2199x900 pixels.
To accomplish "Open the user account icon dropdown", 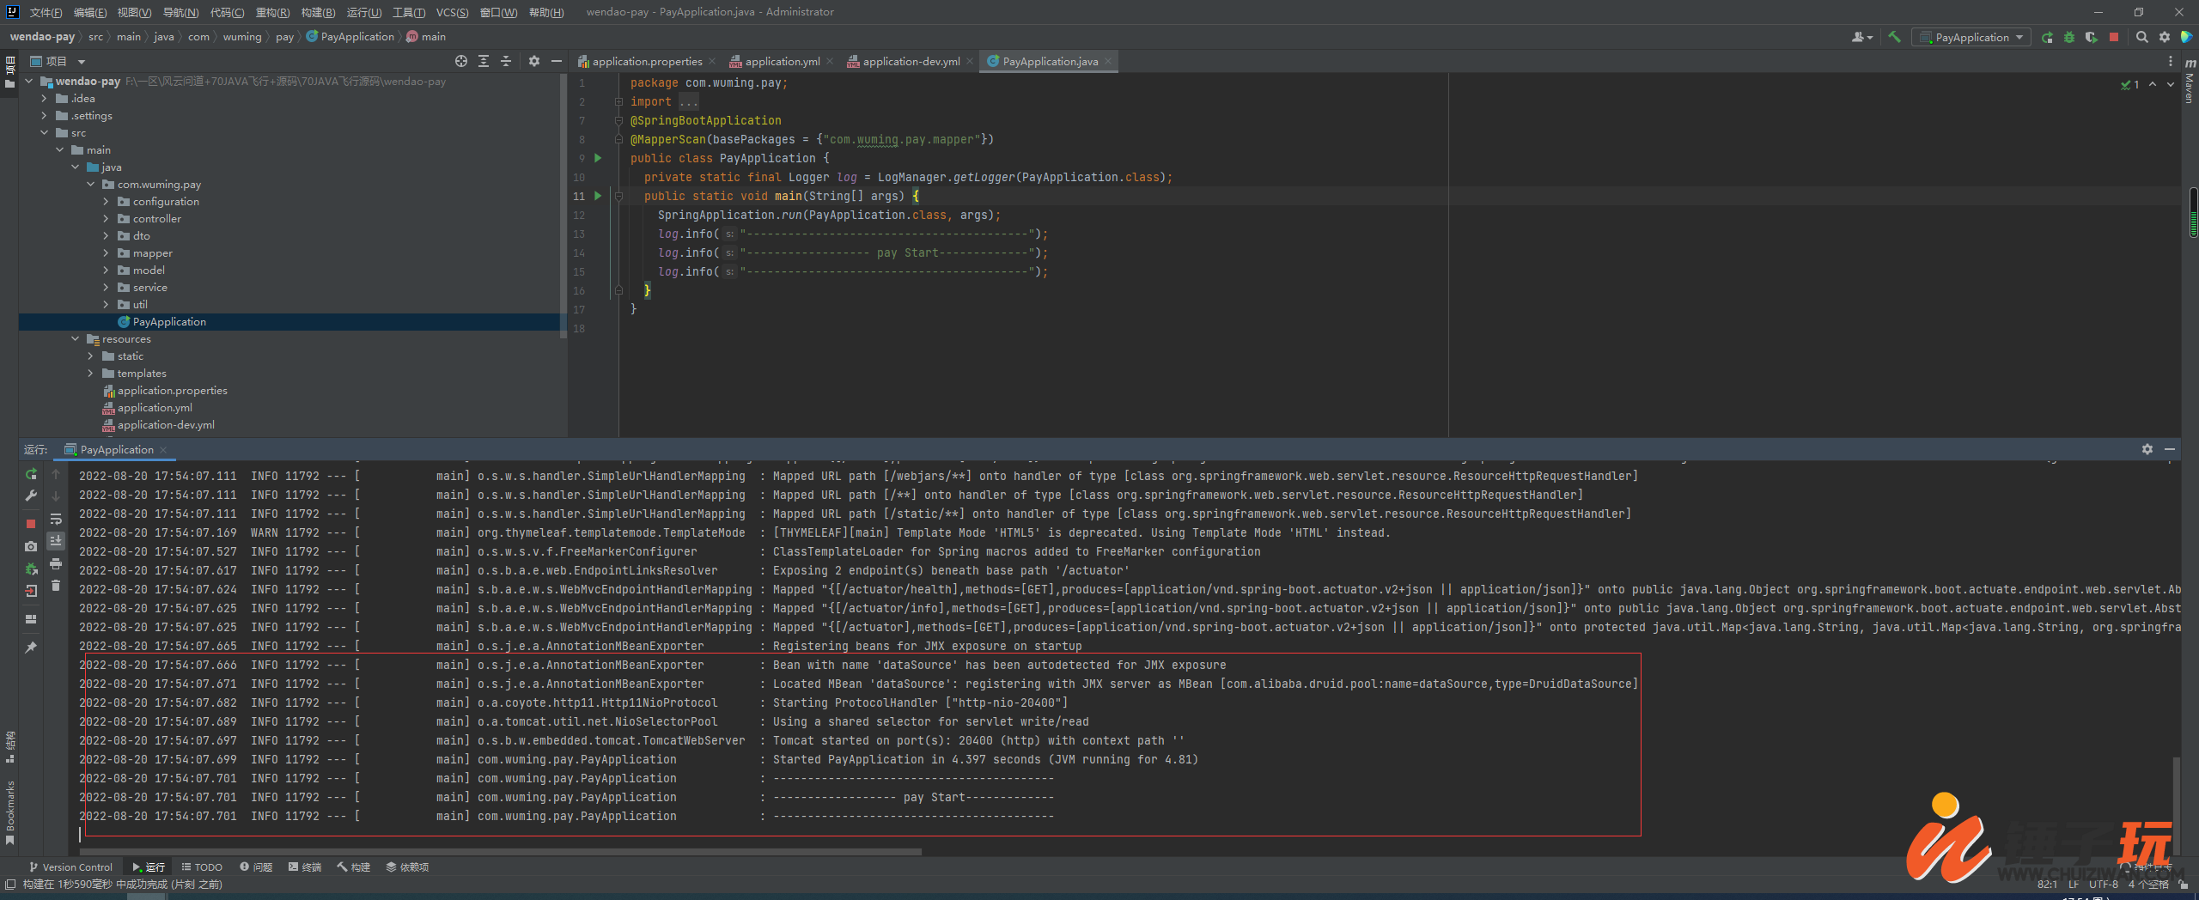I will (1861, 37).
